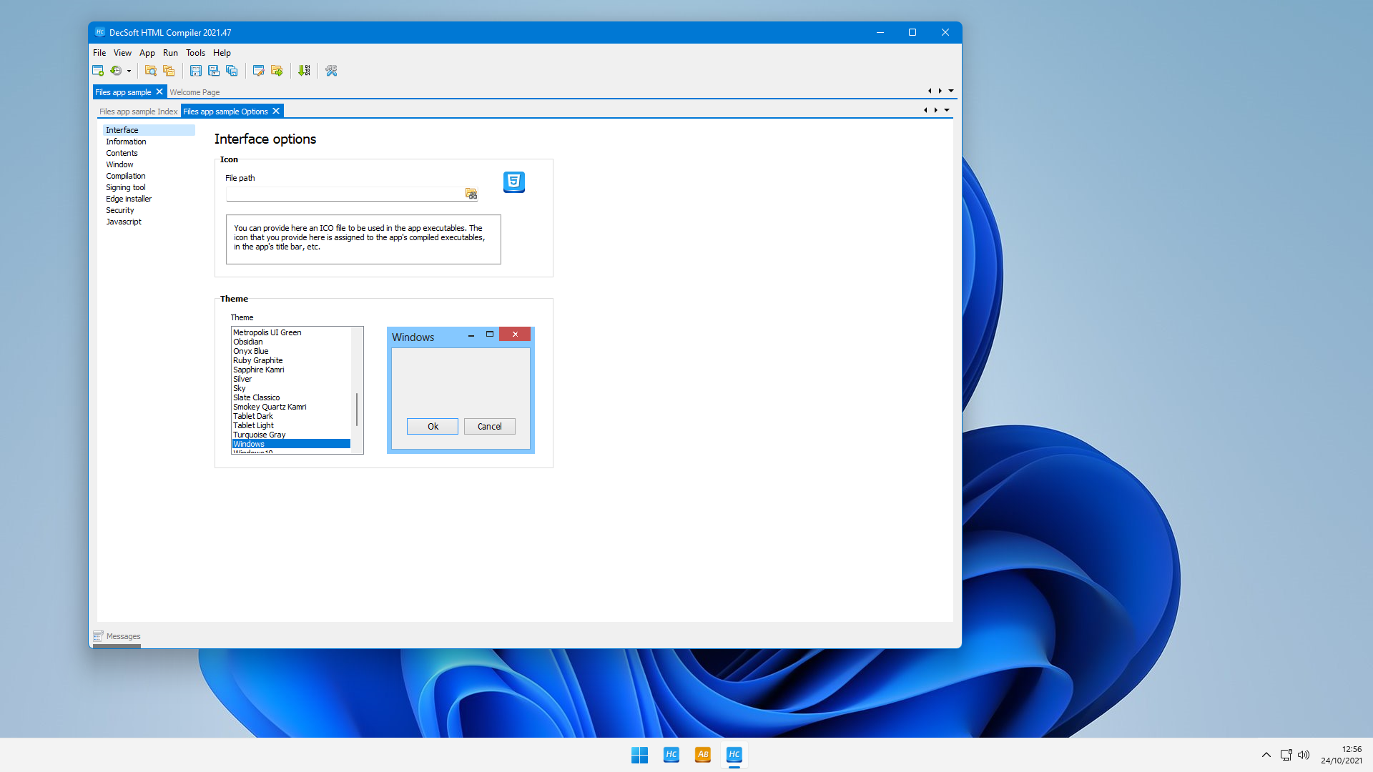Viewport: 1373px width, 772px height.
Task: Save the file with a new name
Action: [x=214, y=70]
